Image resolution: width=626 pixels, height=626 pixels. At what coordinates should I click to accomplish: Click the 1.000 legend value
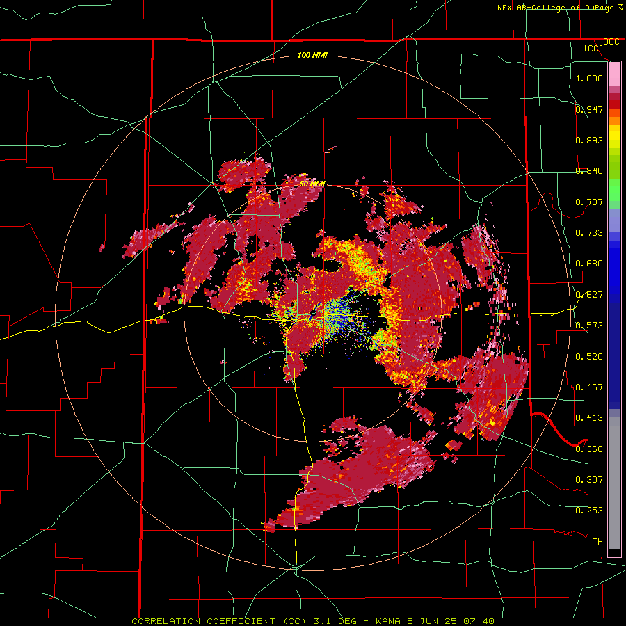click(589, 78)
